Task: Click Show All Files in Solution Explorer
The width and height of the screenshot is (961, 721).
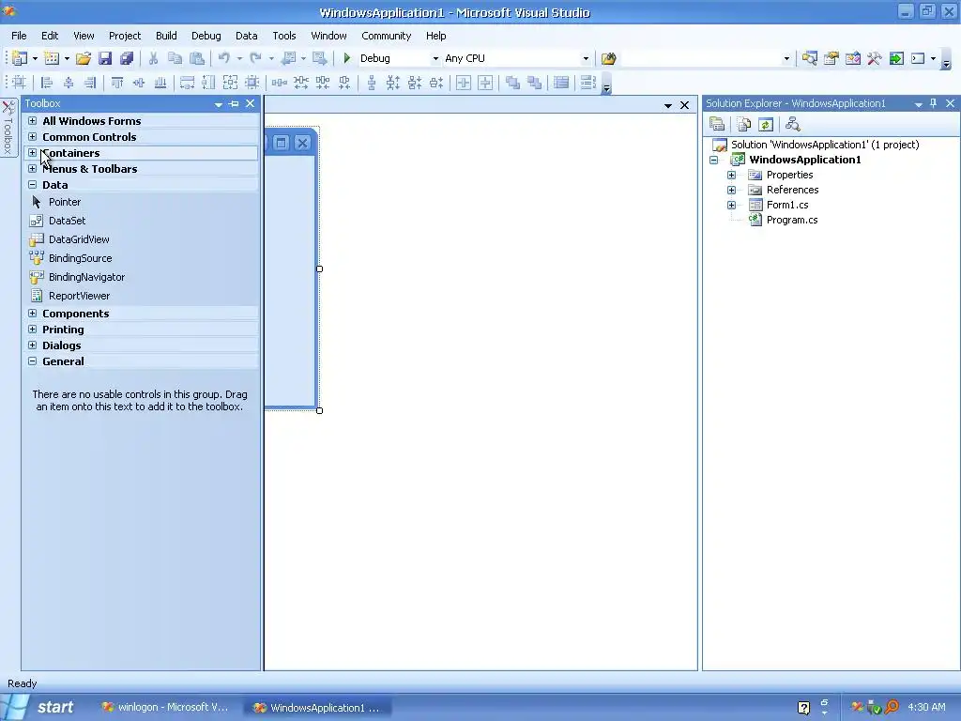Action: [744, 125]
